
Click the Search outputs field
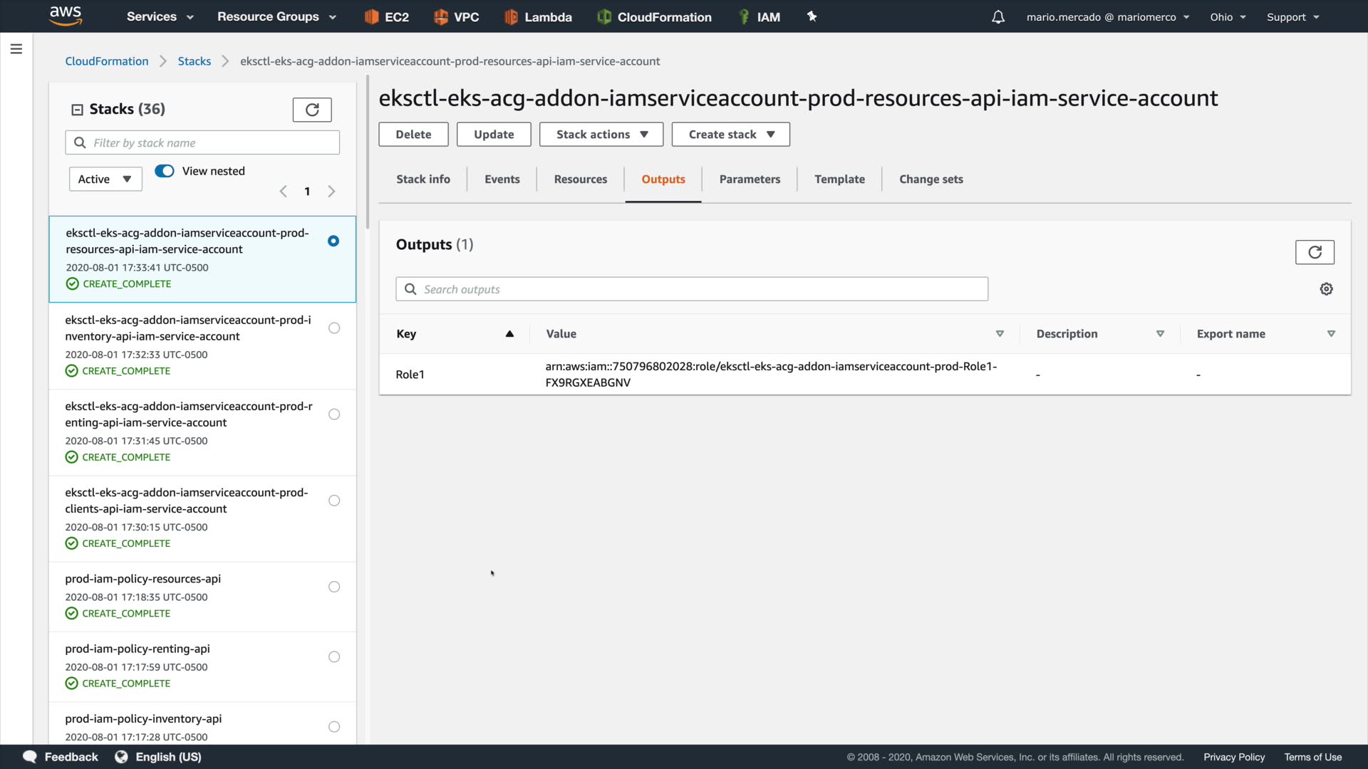pyautogui.click(x=691, y=289)
